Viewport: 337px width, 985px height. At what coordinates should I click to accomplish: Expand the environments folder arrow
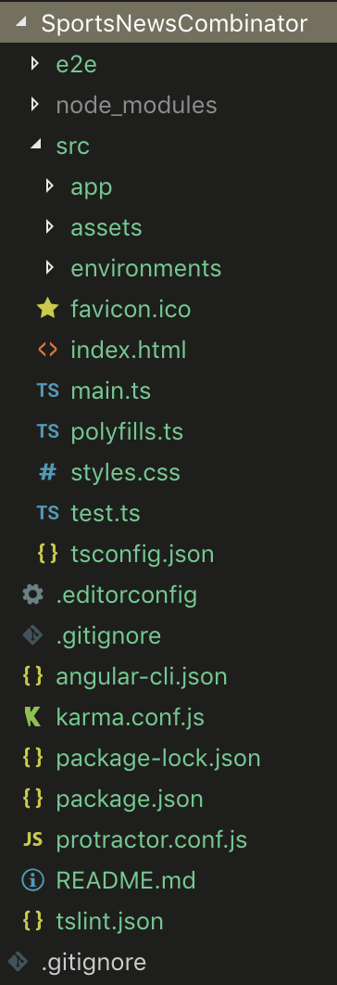[51, 268]
